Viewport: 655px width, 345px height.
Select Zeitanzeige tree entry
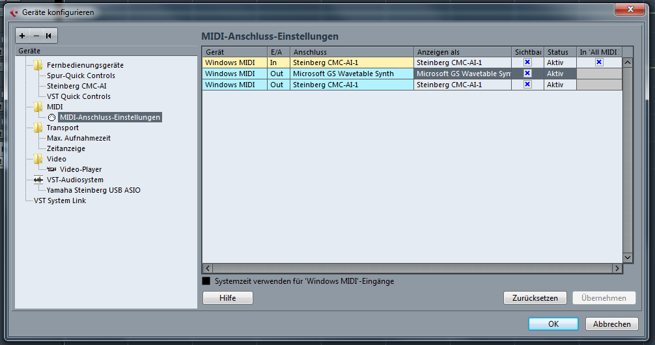66,148
